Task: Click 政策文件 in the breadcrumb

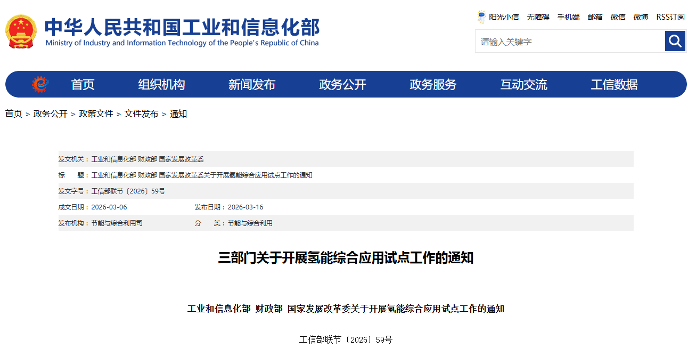Action: 96,114
